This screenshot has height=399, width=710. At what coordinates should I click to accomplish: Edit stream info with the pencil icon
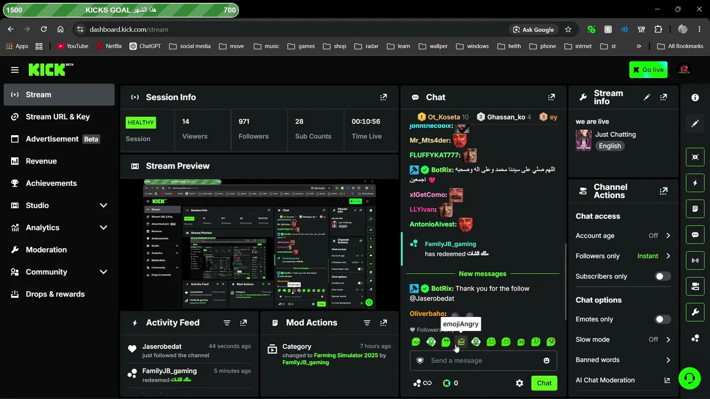coord(647,97)
